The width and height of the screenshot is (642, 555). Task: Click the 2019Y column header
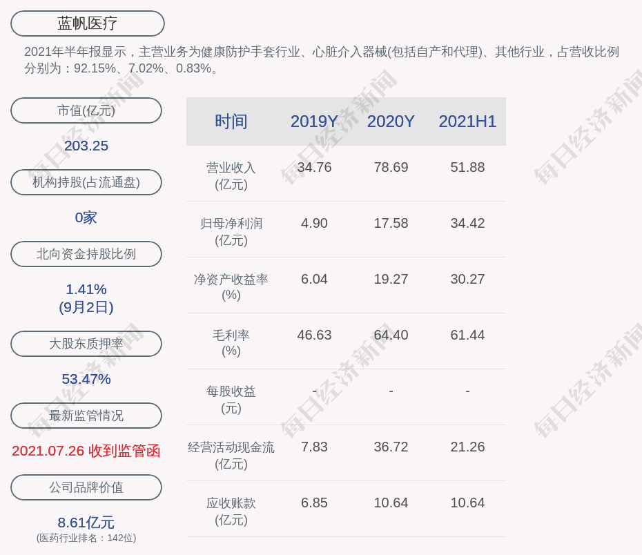(x=314, y=121)
